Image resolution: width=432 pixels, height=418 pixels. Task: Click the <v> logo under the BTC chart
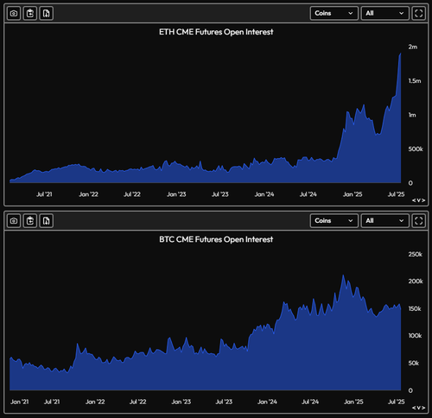418,408
